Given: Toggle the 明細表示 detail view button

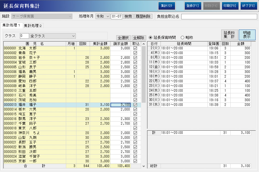Looking at the screenshot, I should pos(247,35).
